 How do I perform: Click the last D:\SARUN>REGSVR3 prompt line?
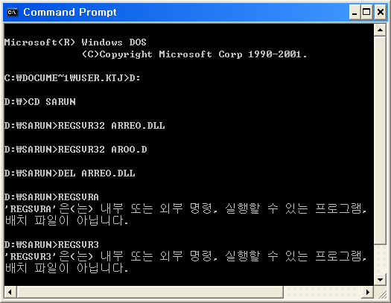coord(51,244)
